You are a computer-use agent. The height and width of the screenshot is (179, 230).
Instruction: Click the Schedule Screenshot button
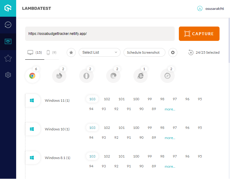(x=144, y=53)
